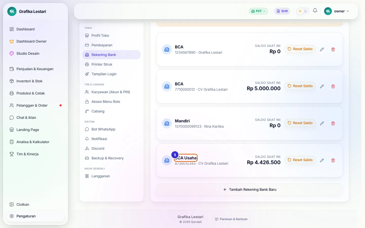
Task: Open Discord settings
Action: (112, 148)
